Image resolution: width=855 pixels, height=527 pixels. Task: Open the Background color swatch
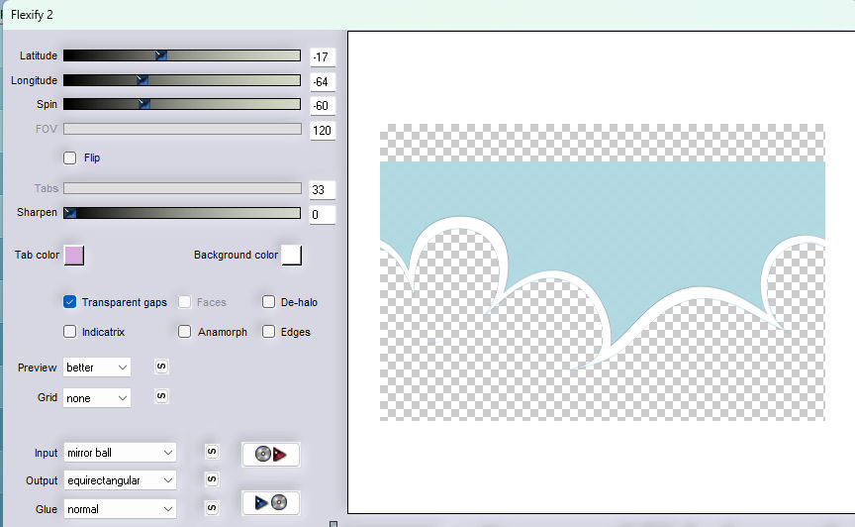coord(292,255)
